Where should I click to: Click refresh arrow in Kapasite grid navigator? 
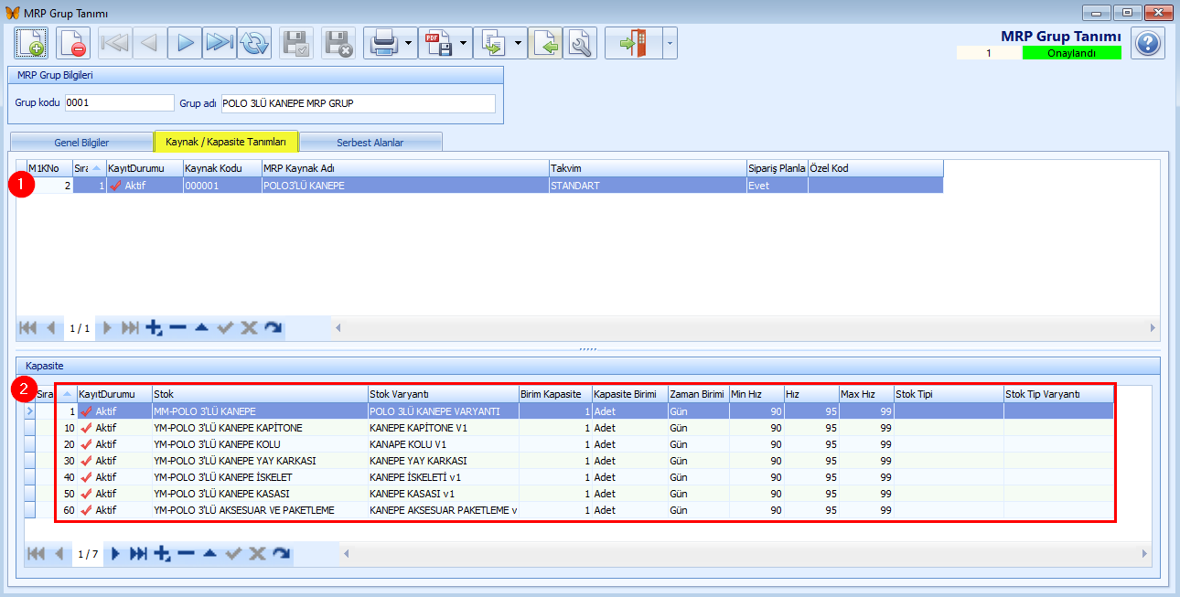282,553
